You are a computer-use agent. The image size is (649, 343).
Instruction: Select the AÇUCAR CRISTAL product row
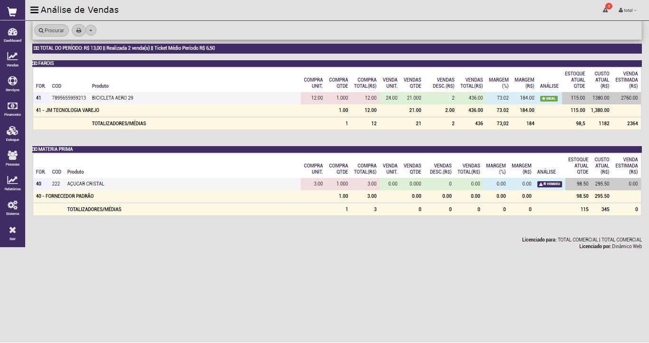point(86,184)
